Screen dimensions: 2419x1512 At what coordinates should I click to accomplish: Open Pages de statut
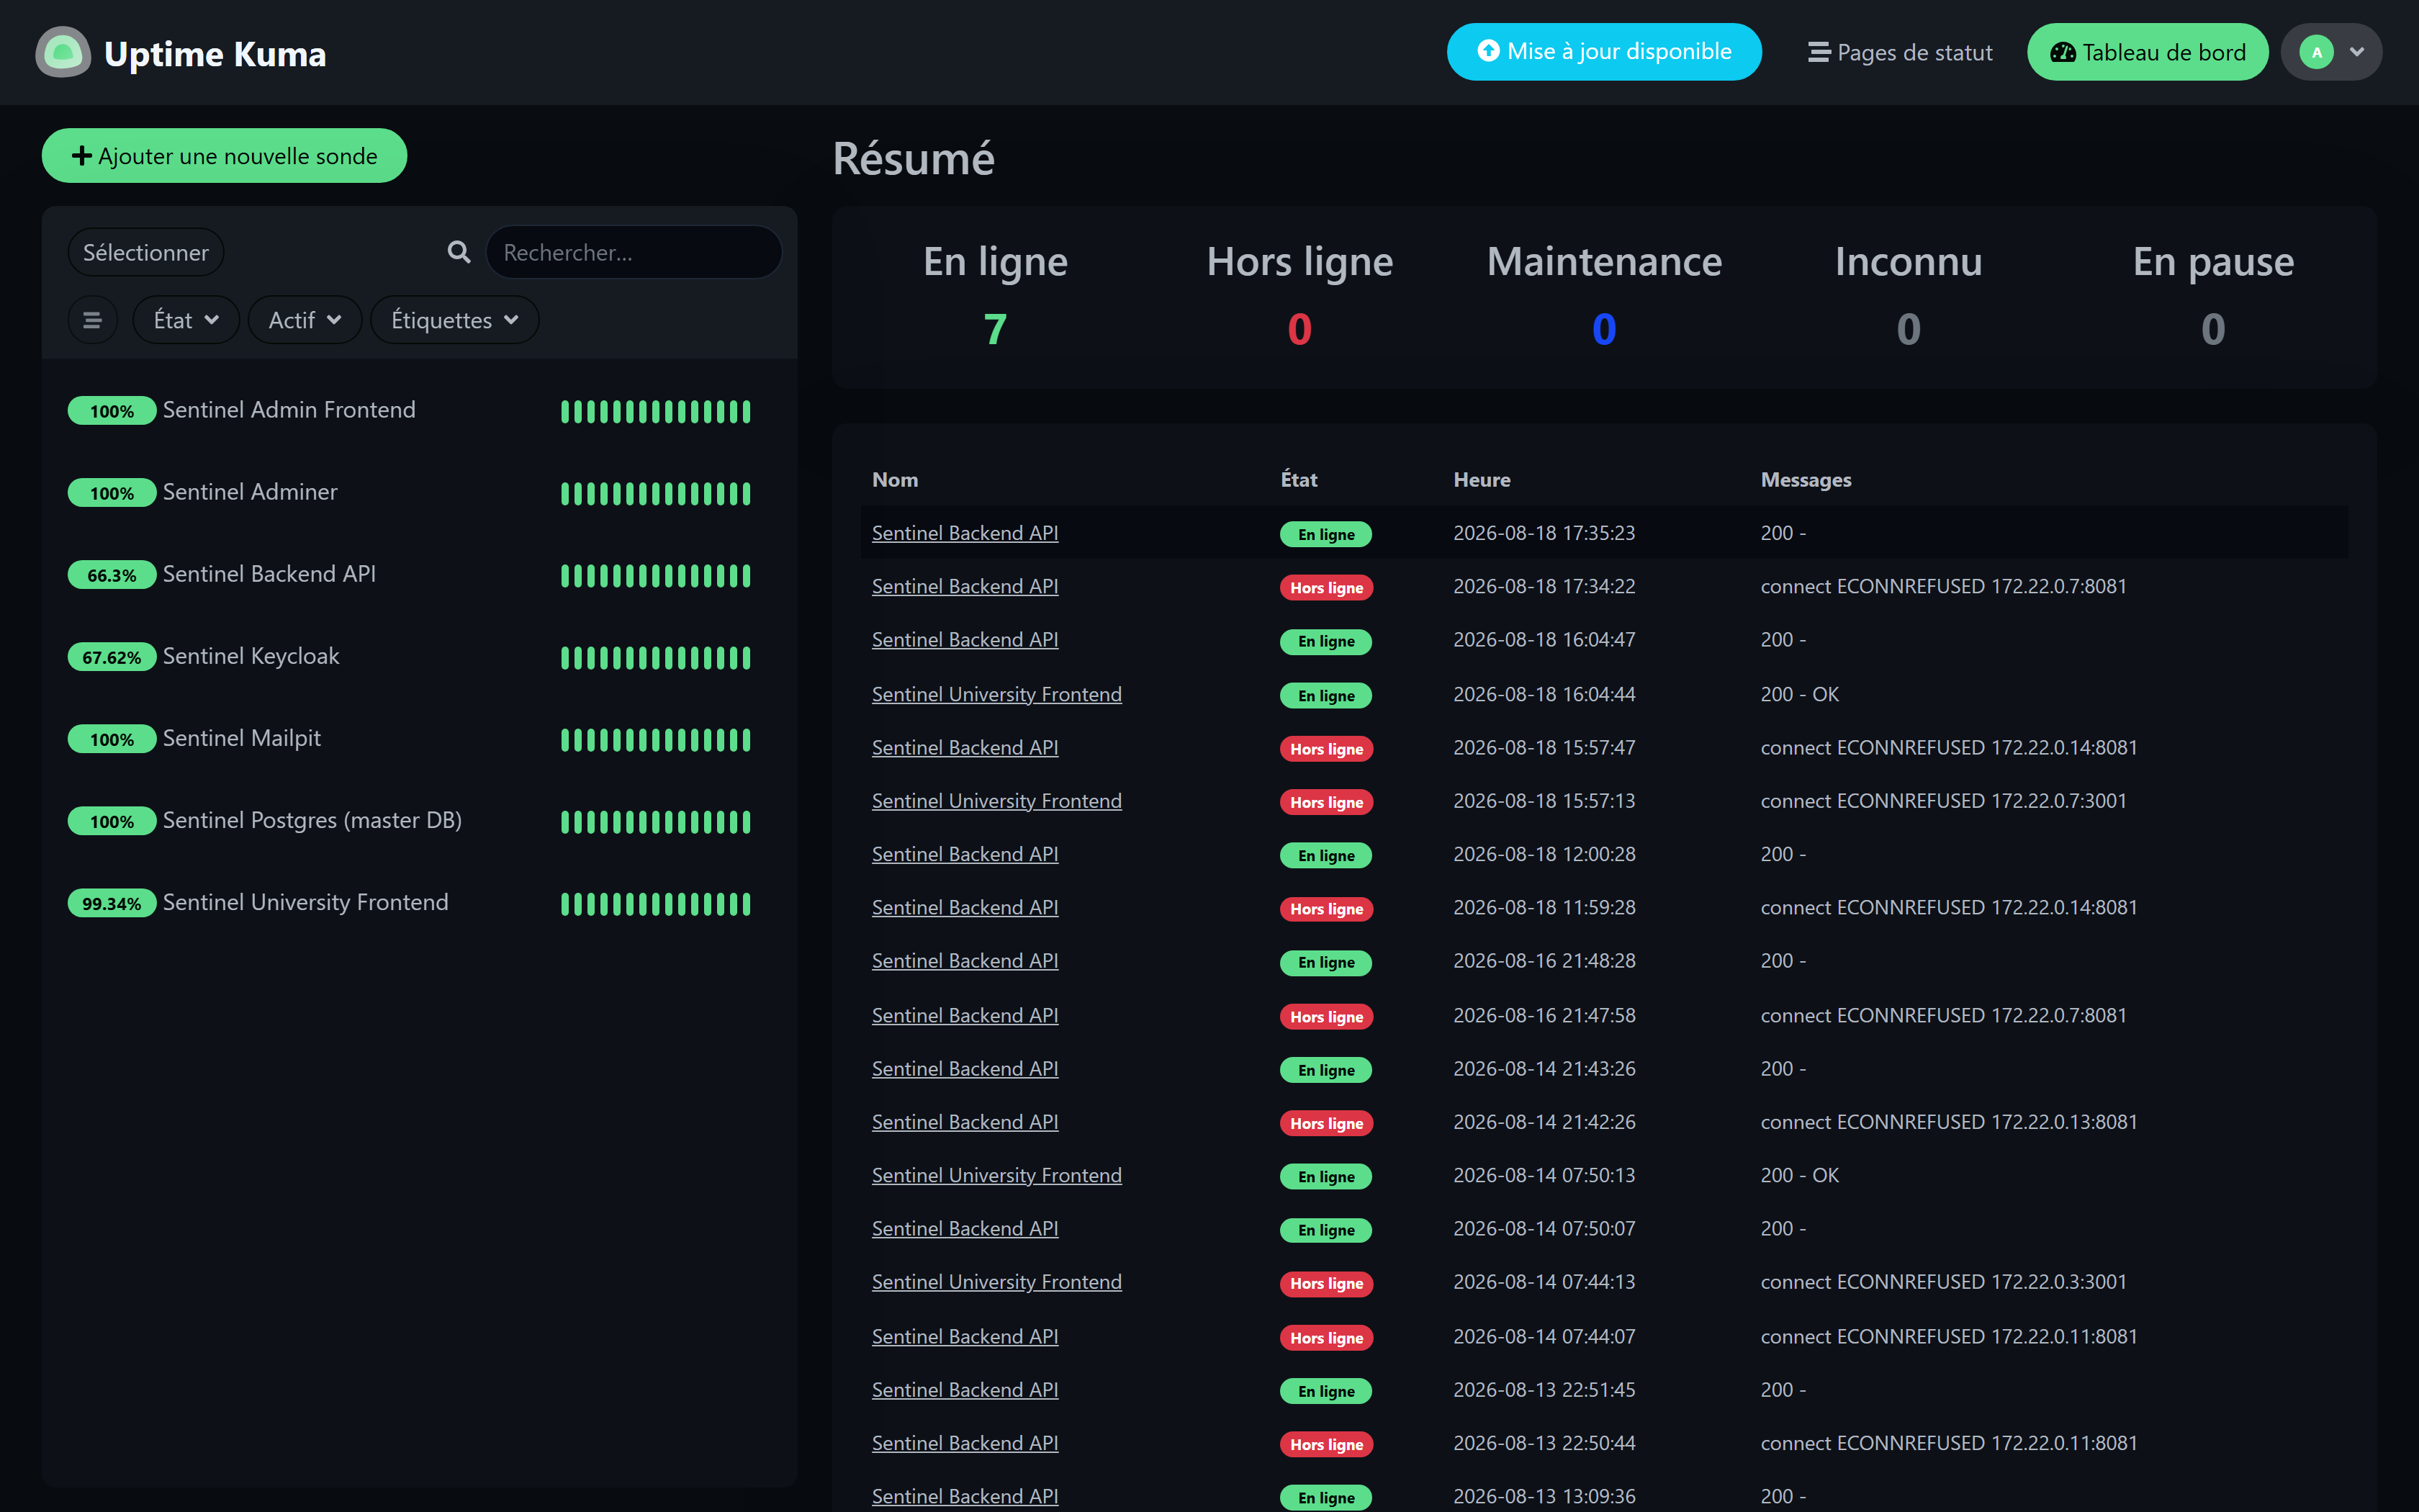tap(1900, 52)
